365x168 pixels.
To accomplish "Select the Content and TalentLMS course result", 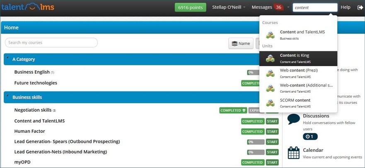I will (298, 35).
